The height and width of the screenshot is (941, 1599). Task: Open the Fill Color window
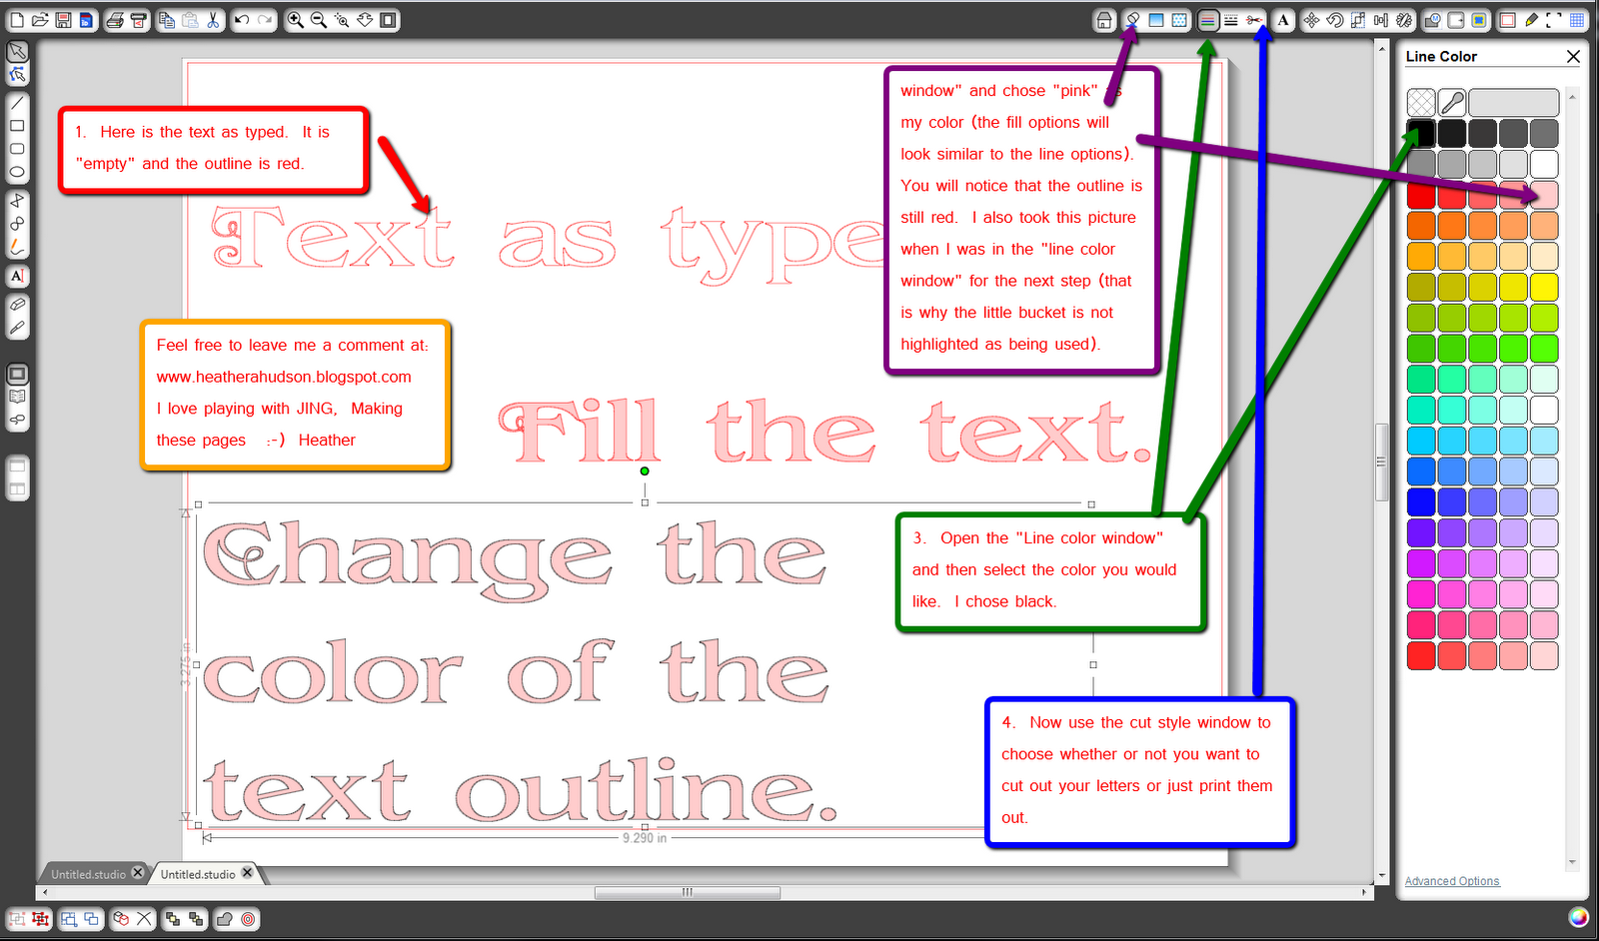tap(1132, 20)
